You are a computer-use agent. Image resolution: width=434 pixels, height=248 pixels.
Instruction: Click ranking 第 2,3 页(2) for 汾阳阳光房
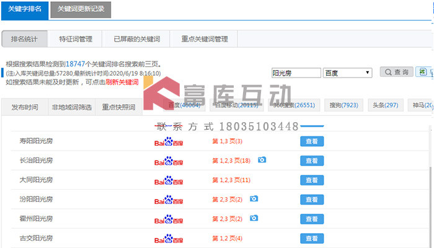pyautogui.click(x=228, y=200)
